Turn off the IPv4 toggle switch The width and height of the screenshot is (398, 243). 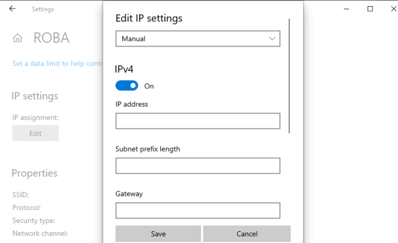pyautogui.click(x=127, y=86)
